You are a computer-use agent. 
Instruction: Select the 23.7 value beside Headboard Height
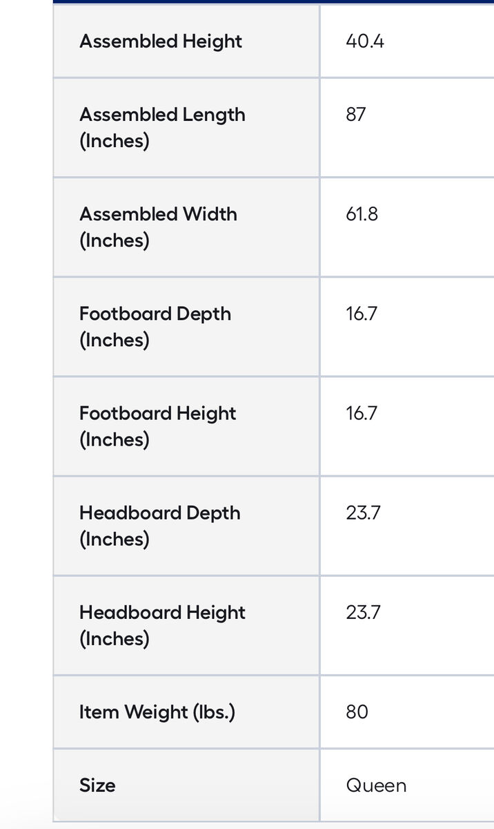coord(363,612)
